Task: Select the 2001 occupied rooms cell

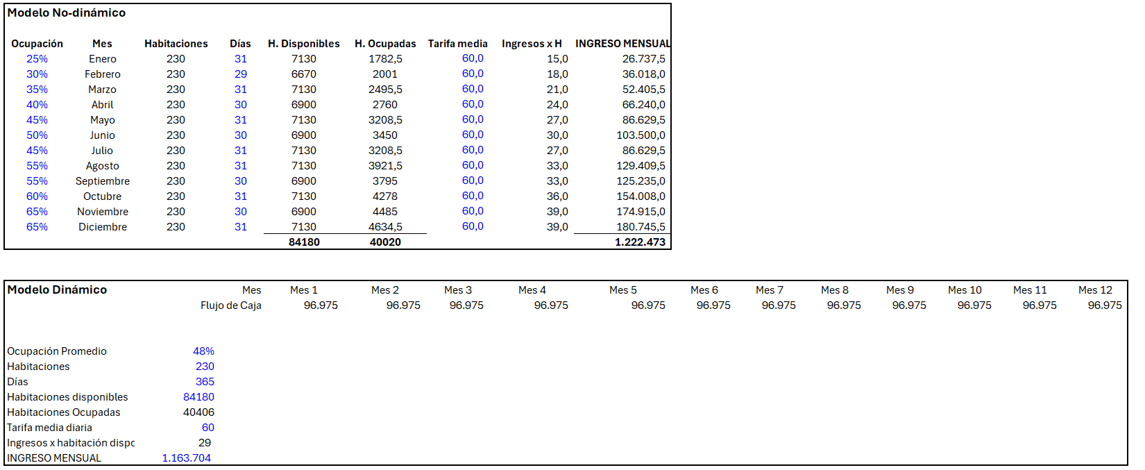Action: (385, 74)
